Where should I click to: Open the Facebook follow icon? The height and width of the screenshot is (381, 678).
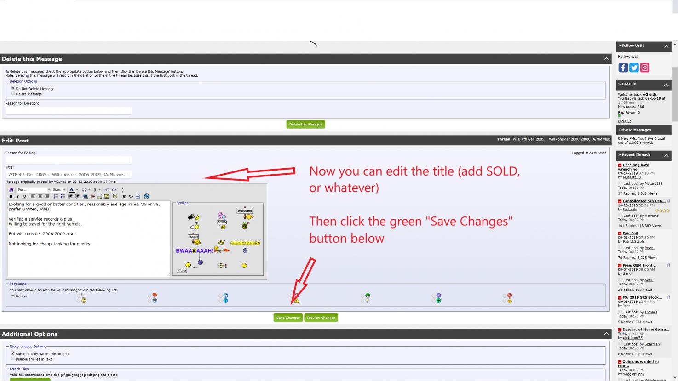pos(623,68)
